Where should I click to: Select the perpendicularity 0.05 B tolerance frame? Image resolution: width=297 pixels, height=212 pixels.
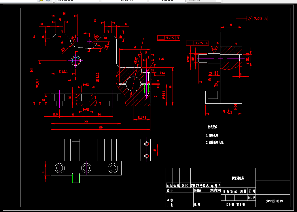[169, 38]
